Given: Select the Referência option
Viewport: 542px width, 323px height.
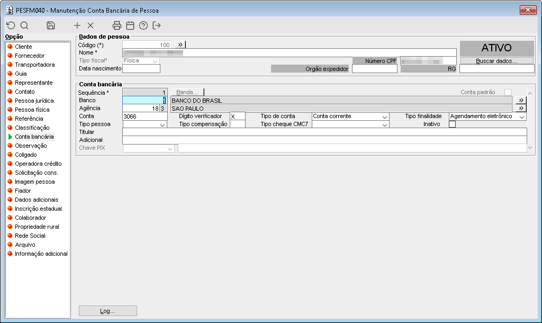Looking at the screenshot, I should [x=29, y=119].
